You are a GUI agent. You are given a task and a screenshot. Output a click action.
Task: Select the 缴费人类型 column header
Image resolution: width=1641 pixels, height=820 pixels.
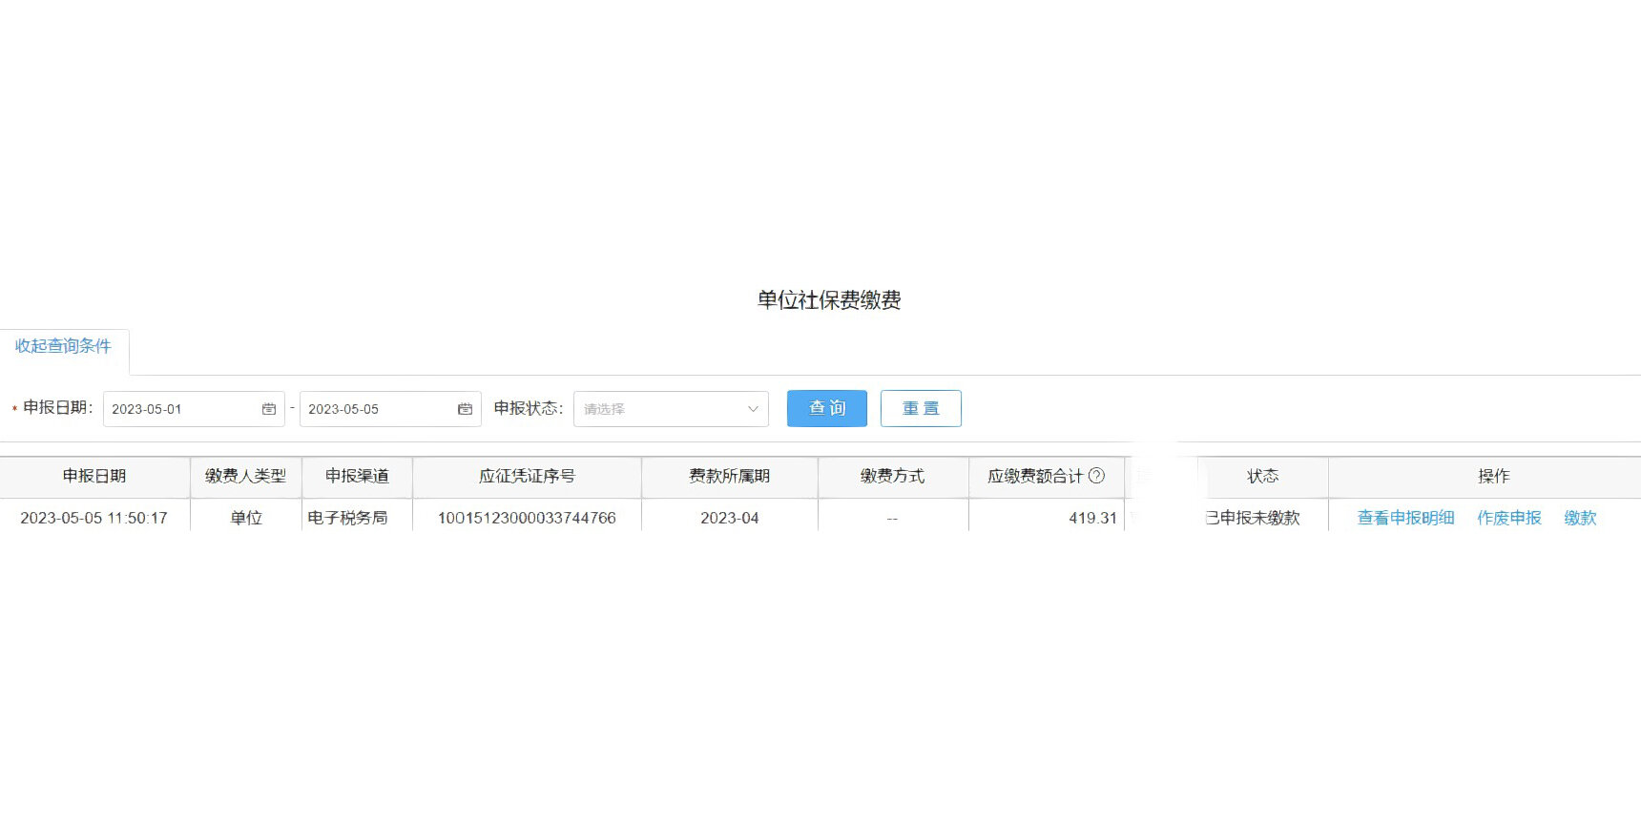point(245,476)
